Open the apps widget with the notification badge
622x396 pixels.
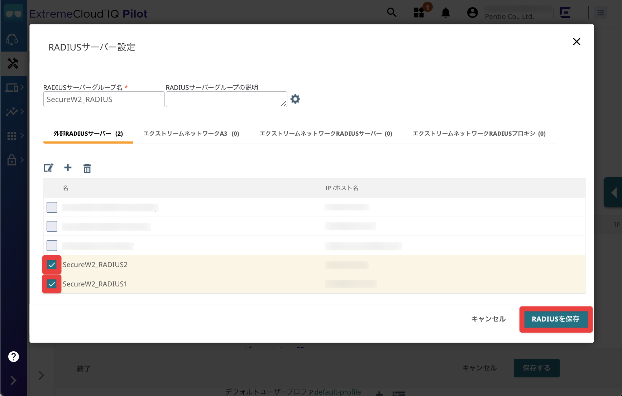coord(419,13)
